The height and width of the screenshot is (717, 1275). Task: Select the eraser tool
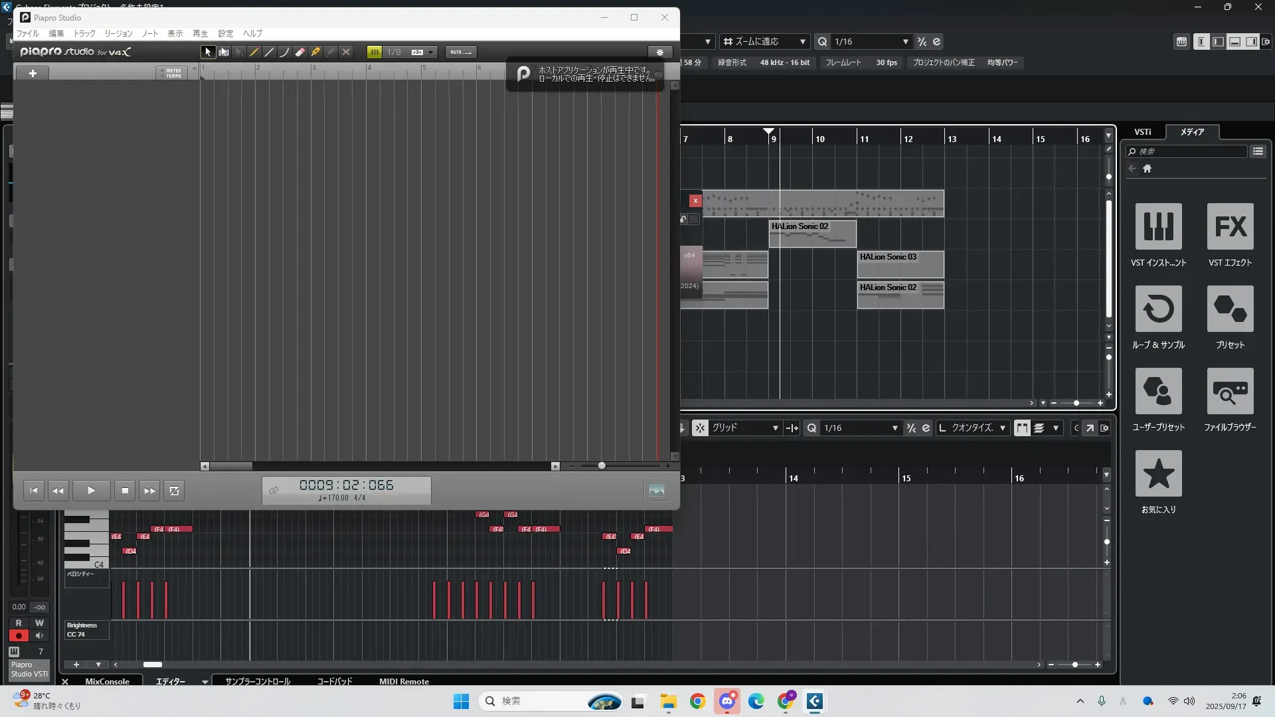300,52
